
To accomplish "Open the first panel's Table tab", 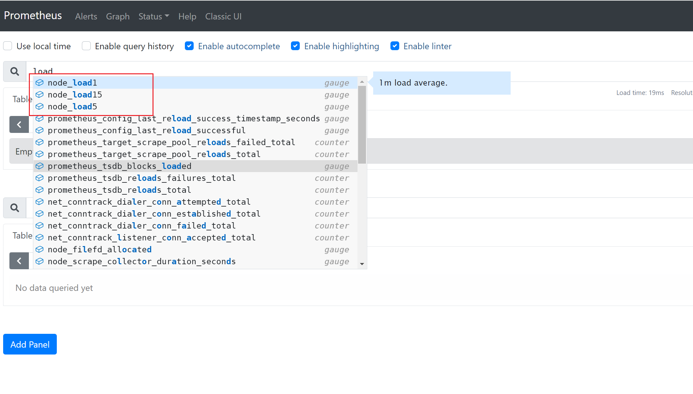I will click(22, 99).
